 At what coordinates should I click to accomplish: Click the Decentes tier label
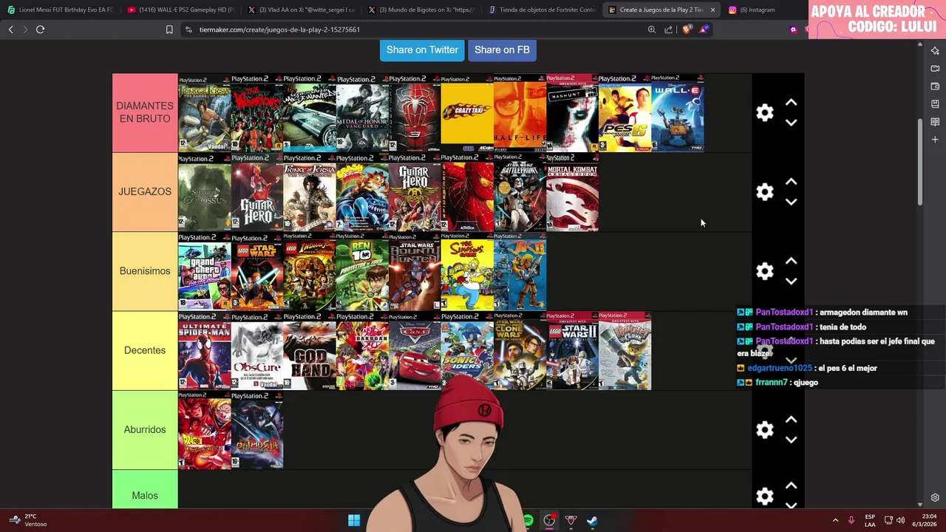tap(145, 350)
